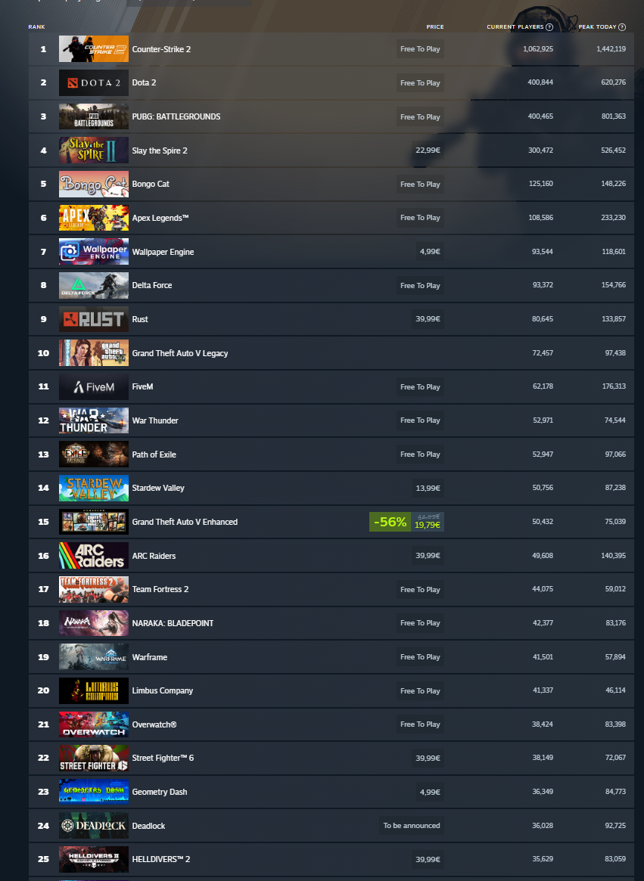Viewport: 644px width, 881px height.
Task: Open the Team Fortress 2 title link
Action: coord(160,589)
